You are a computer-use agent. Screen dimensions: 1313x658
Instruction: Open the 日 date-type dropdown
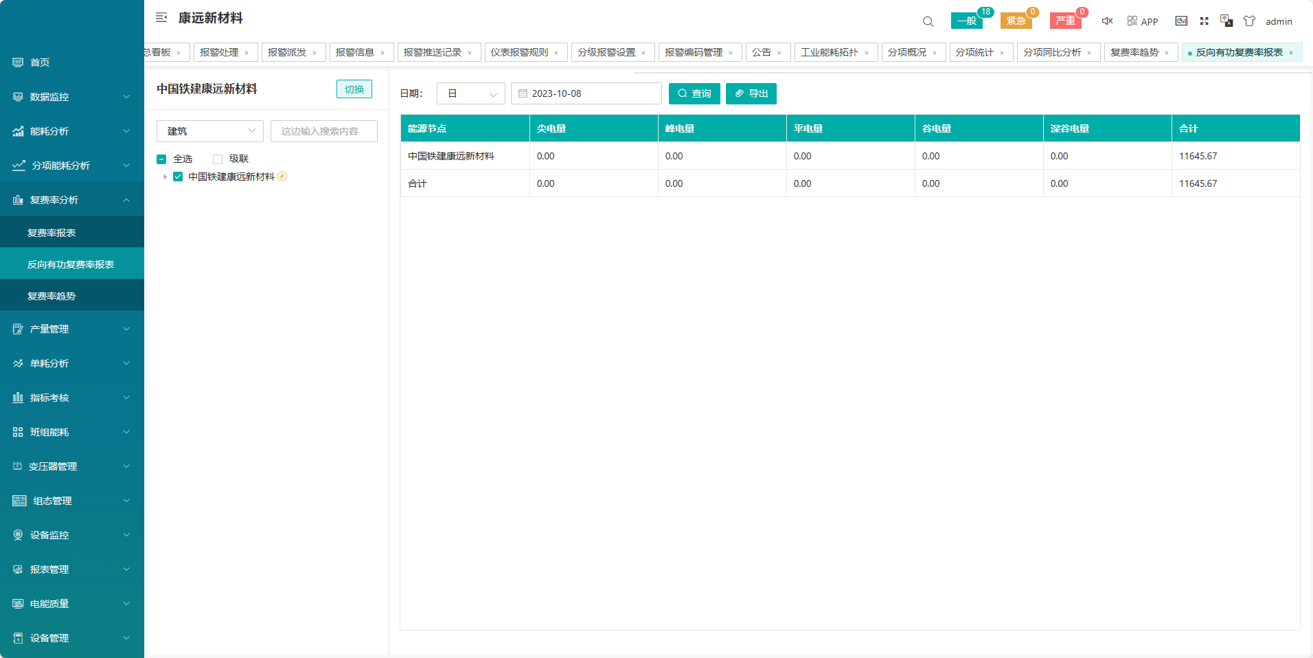[470, 93]
